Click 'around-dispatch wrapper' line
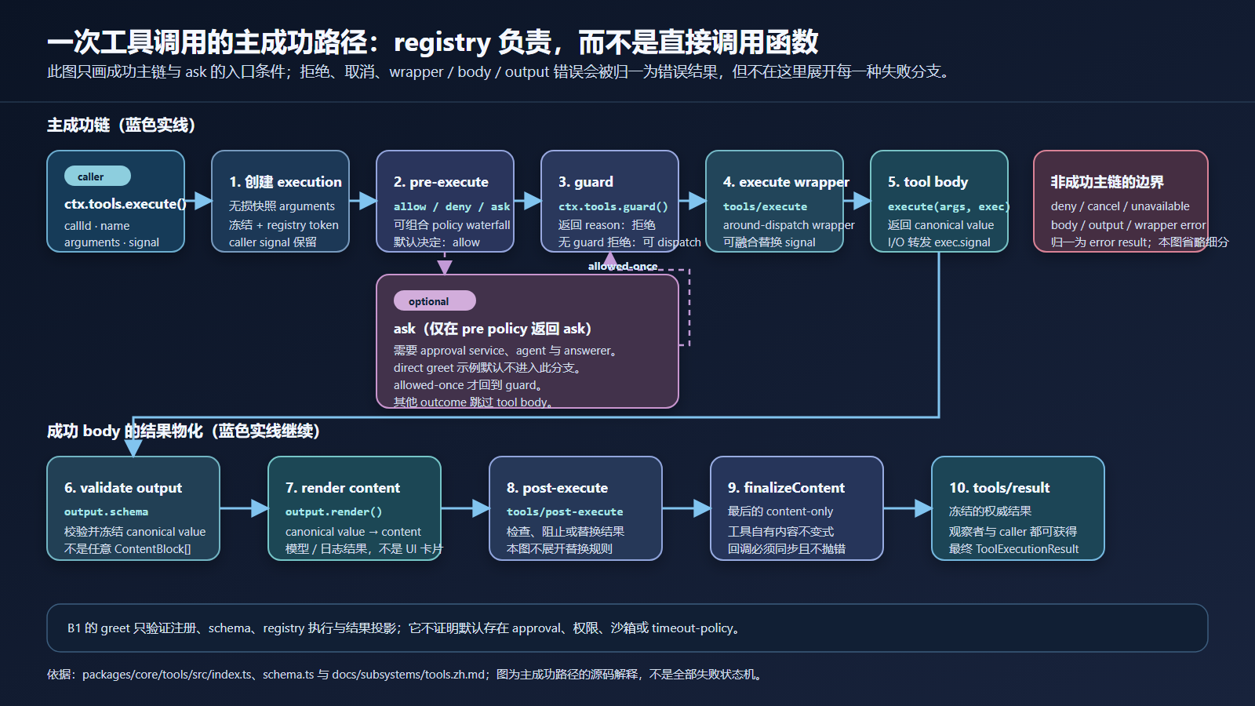Image resolution: width=1255 pixels, height=706 pixels. click(789, 225)
